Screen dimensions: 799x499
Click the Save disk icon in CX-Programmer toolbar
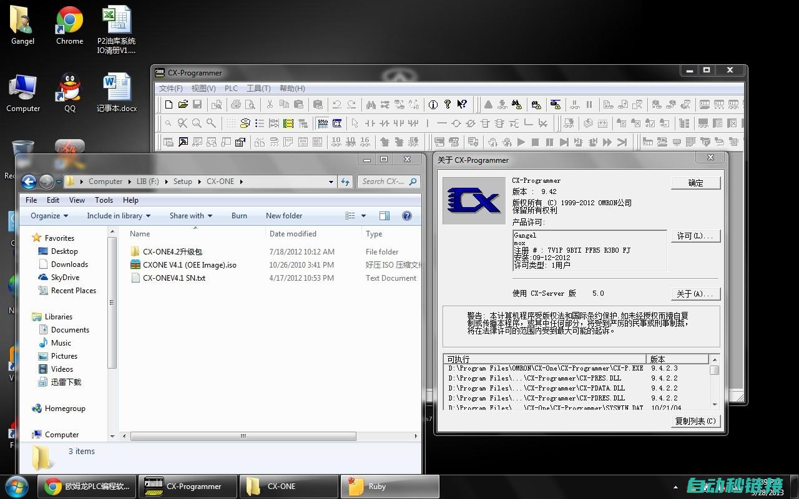point(197,105)
